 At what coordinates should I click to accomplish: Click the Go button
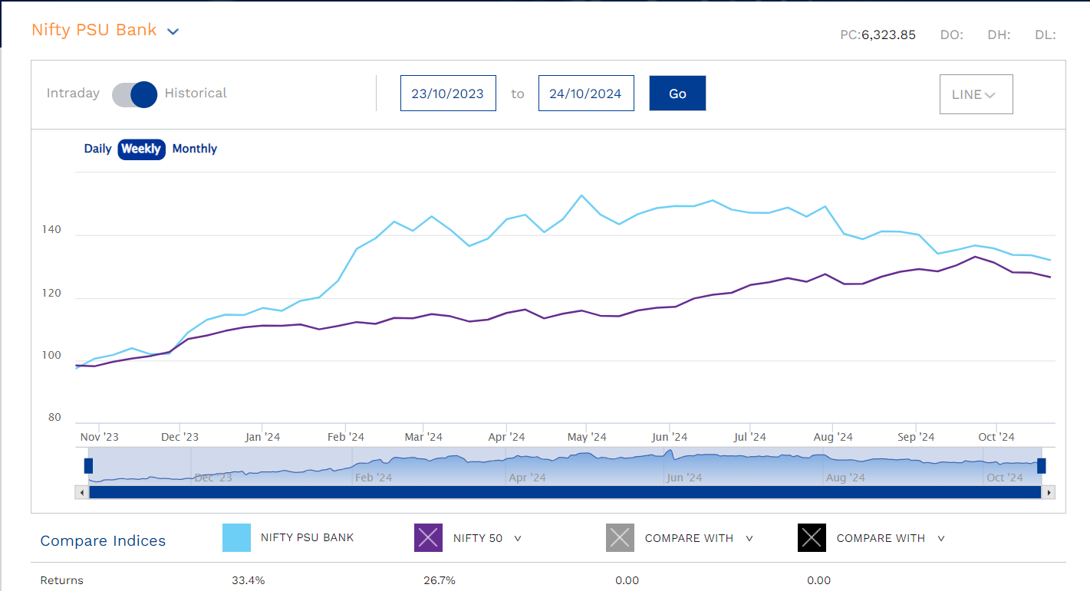click(677, 94)
